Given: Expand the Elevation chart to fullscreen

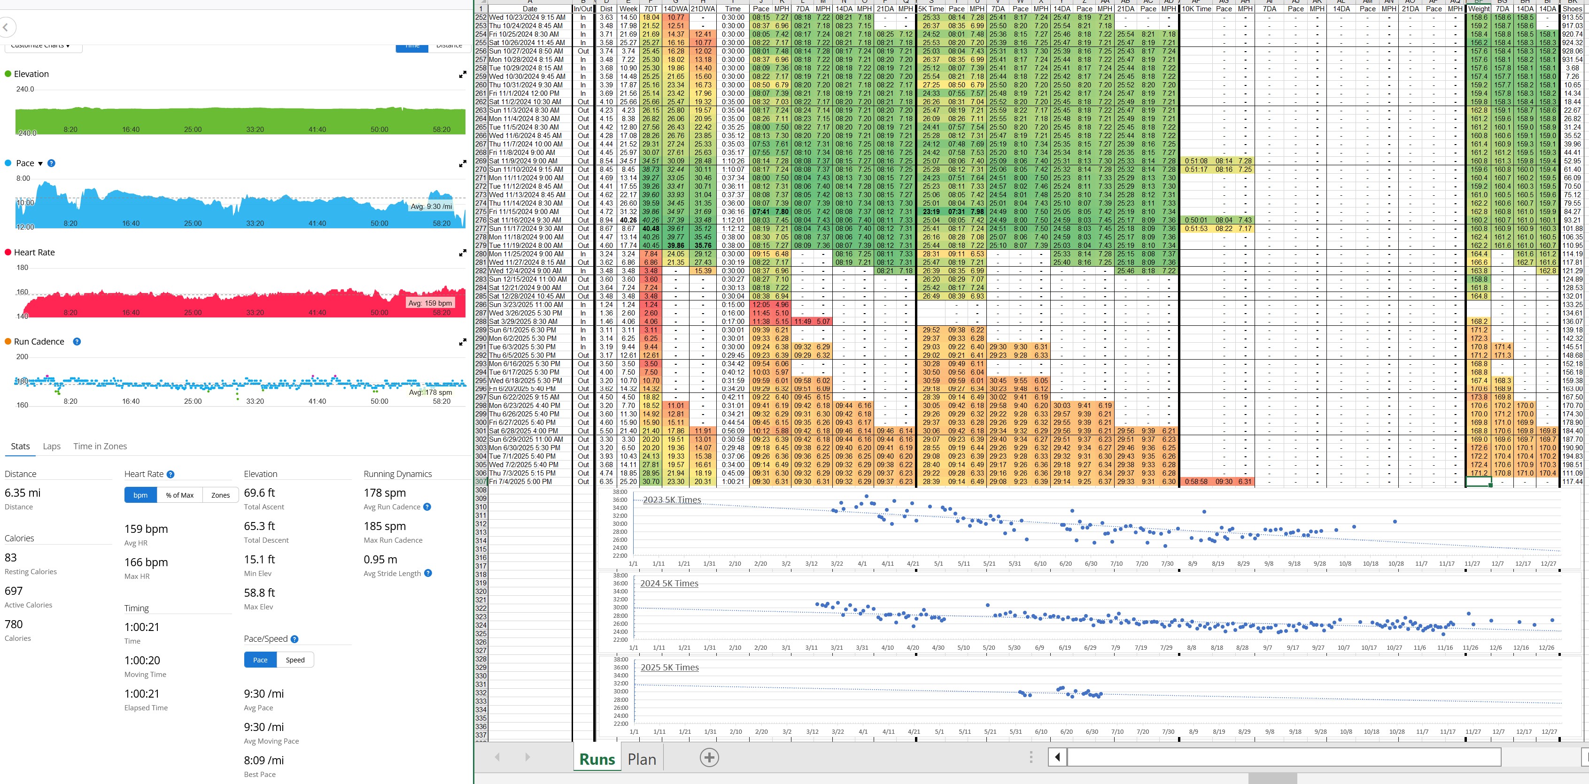Looking at the screenshot, I should click(463, 75).
